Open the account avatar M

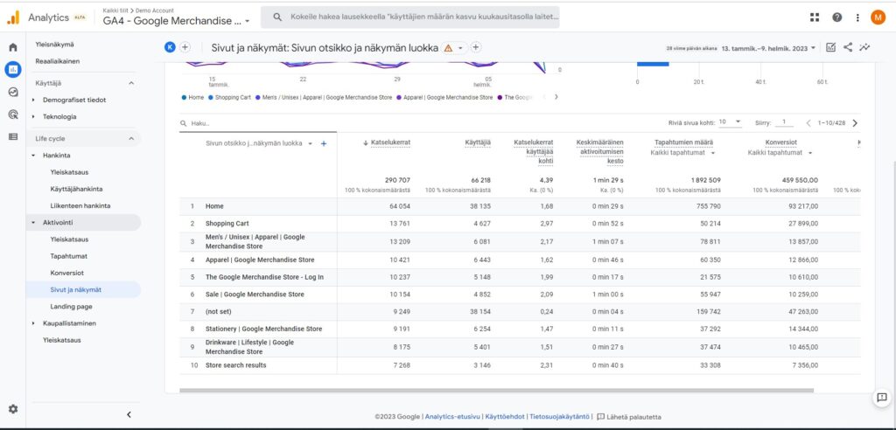[x=878, y=17]
